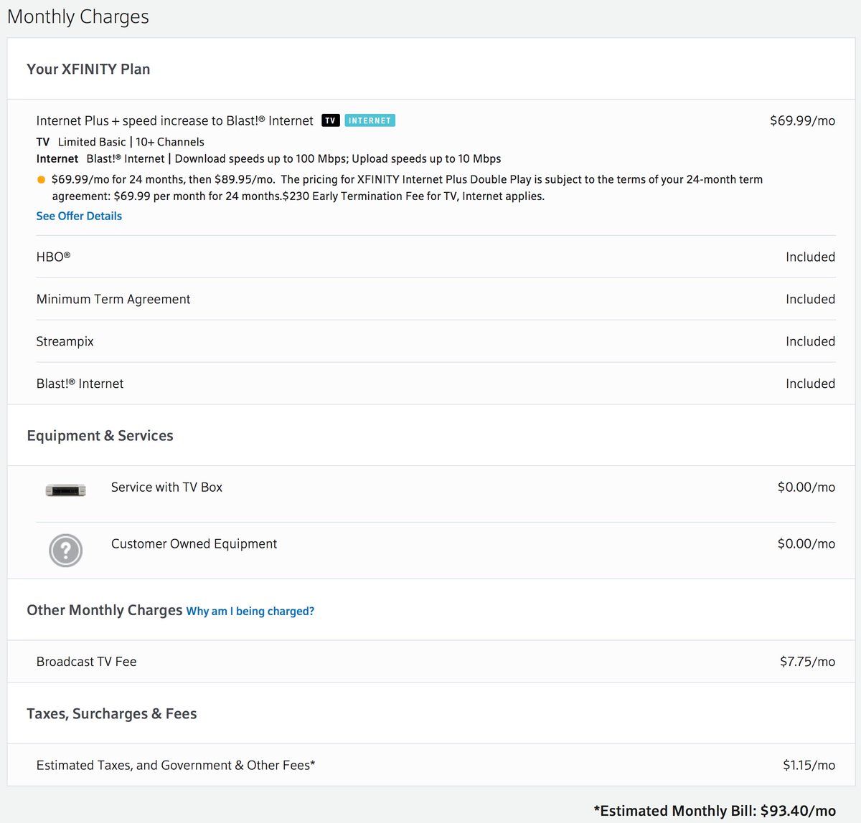Click the Customer Owned Equipment label

[x=194, y=543]
